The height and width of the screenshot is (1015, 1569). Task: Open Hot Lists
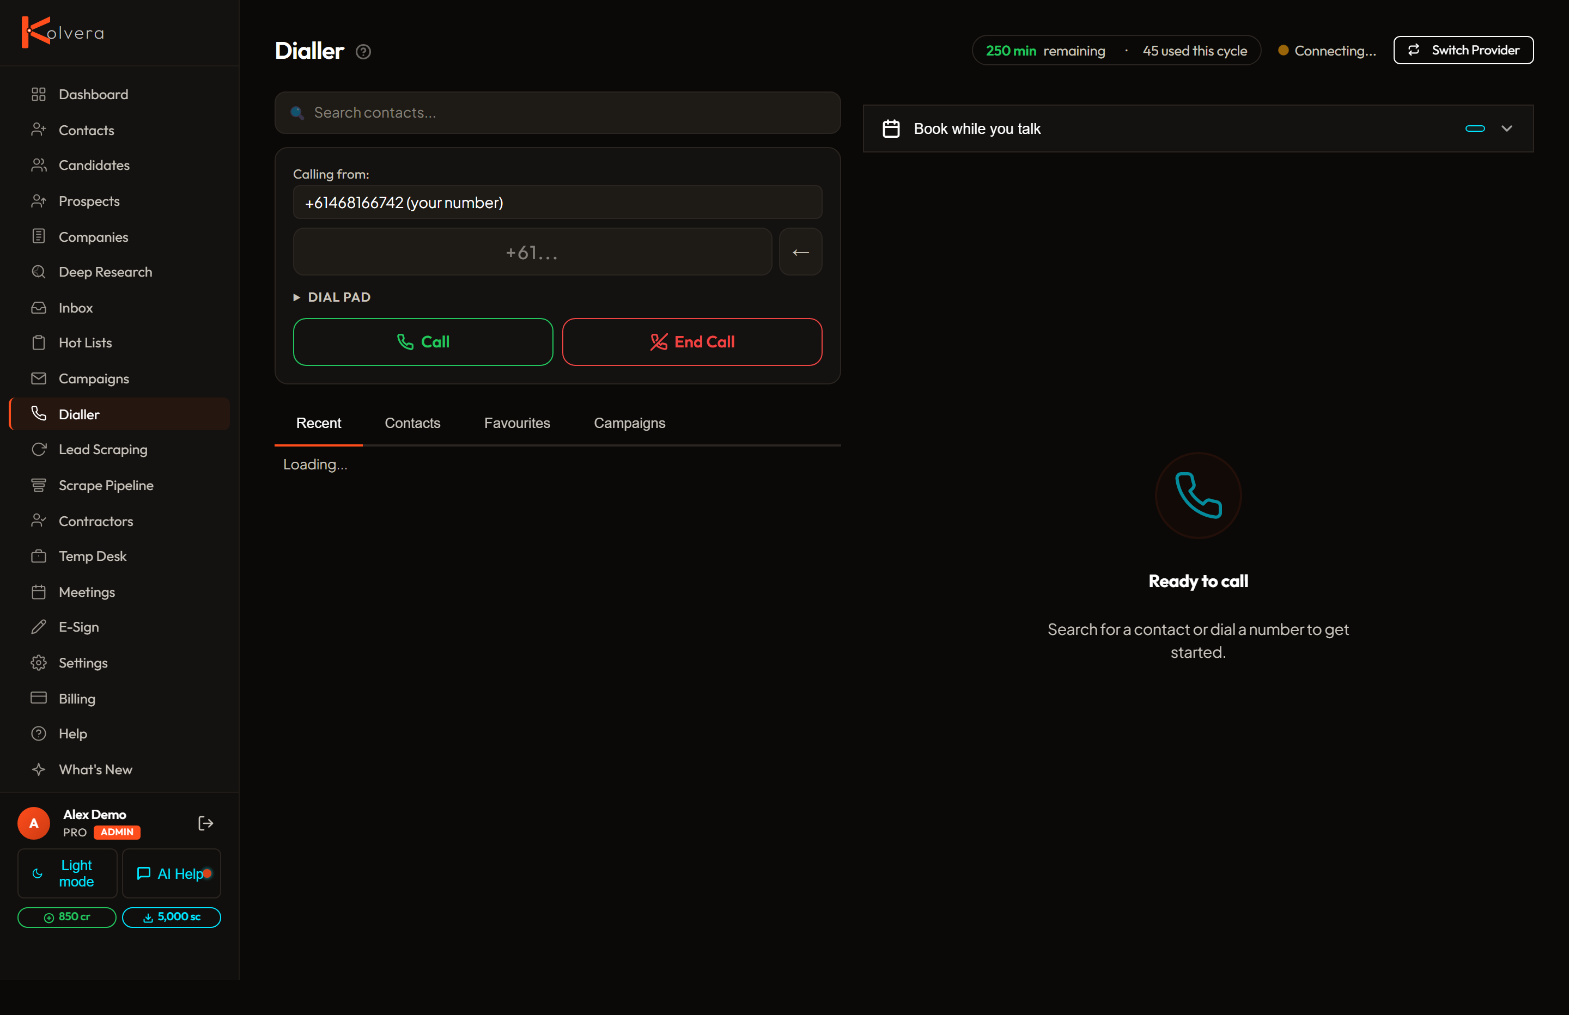click(x=119, y=343)
